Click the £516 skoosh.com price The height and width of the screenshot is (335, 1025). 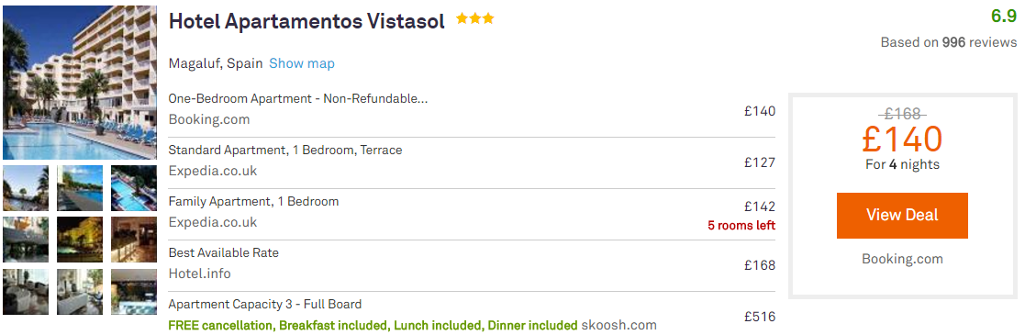click(x=760, y=317)
